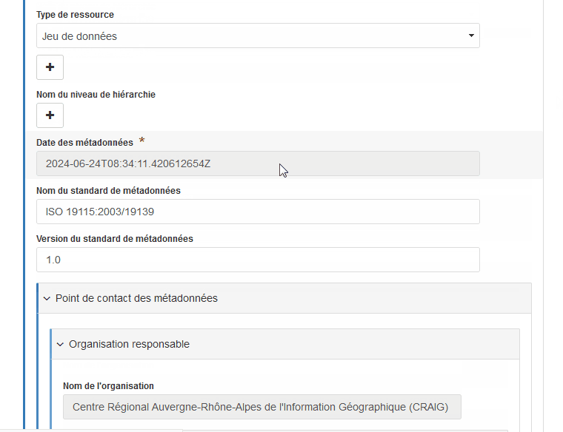
Task: Click the Type de ressource label
Action: coord(75,15)
